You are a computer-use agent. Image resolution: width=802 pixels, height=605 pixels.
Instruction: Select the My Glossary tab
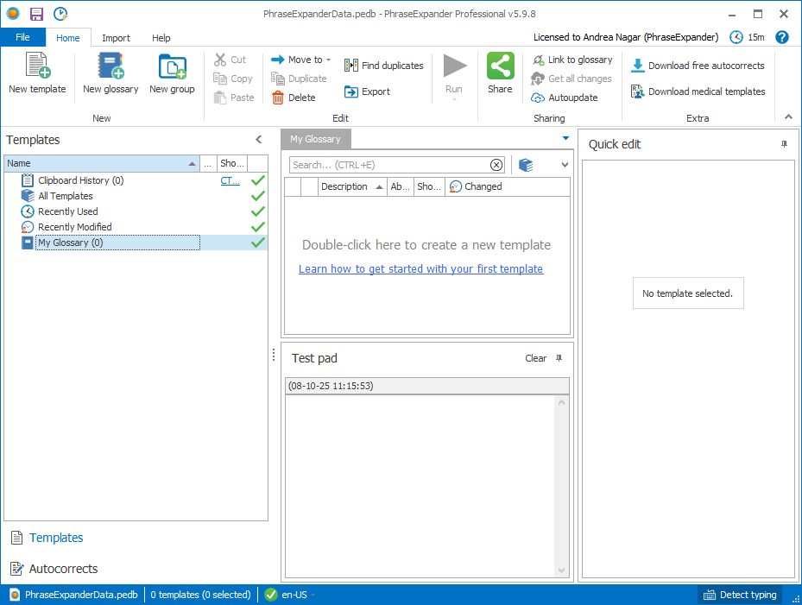pyautogui.click(x=316, y=139)
